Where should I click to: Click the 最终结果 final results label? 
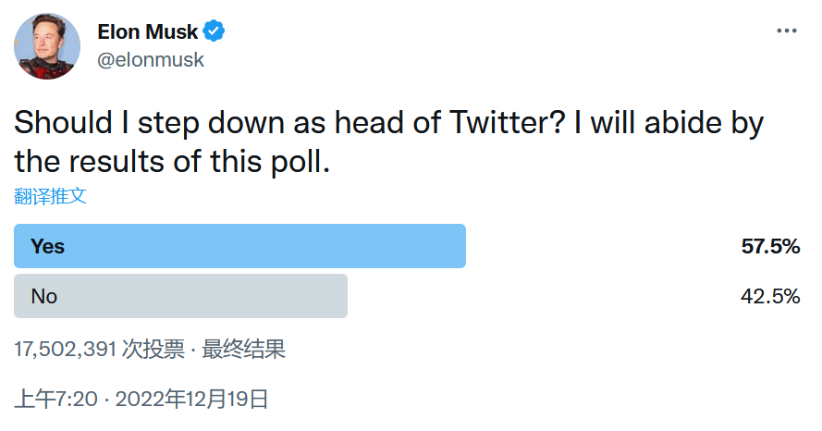[x=244, y=349]
